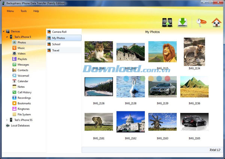Click the two-phones transfer icon in toolbar
The image size is (225, 159).
[x=167, y=22]
